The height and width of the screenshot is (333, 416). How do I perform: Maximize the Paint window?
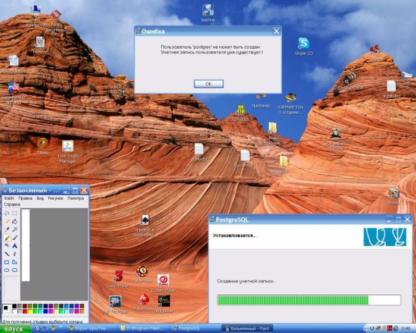(x=75, y=190)
